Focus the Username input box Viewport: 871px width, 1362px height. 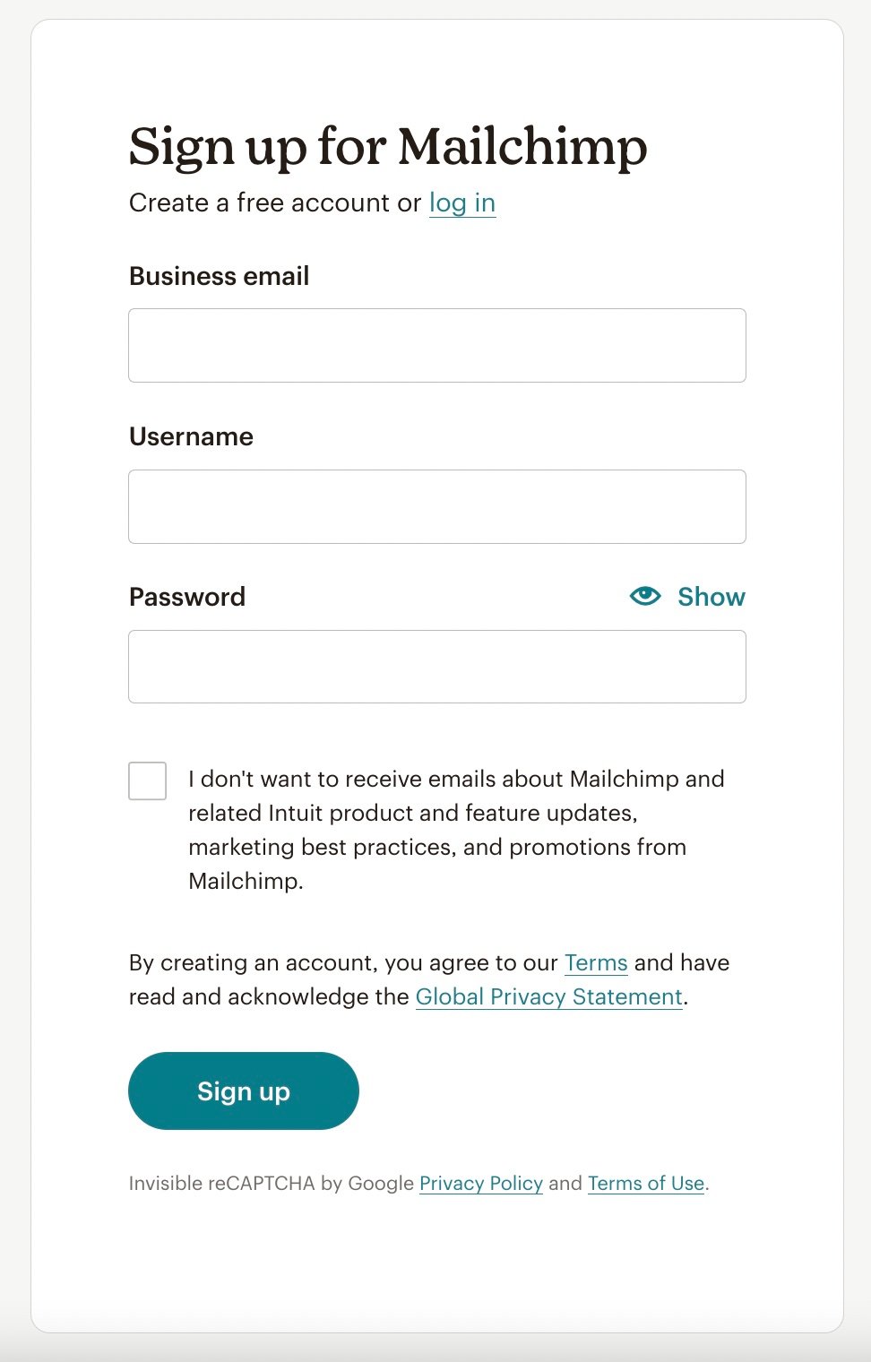437,506
